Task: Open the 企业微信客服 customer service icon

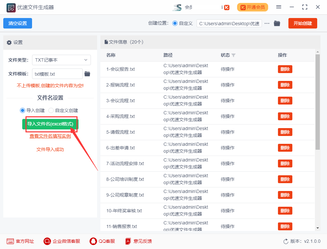Action: (x=47, y=241)
